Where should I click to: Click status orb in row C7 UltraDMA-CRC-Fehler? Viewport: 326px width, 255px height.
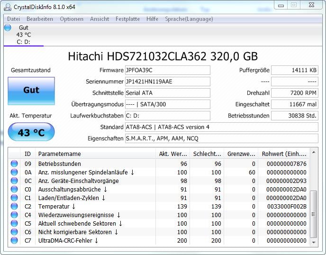14,240
